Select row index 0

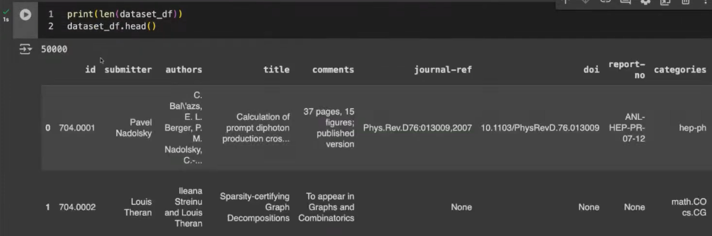tap(48, 128)
